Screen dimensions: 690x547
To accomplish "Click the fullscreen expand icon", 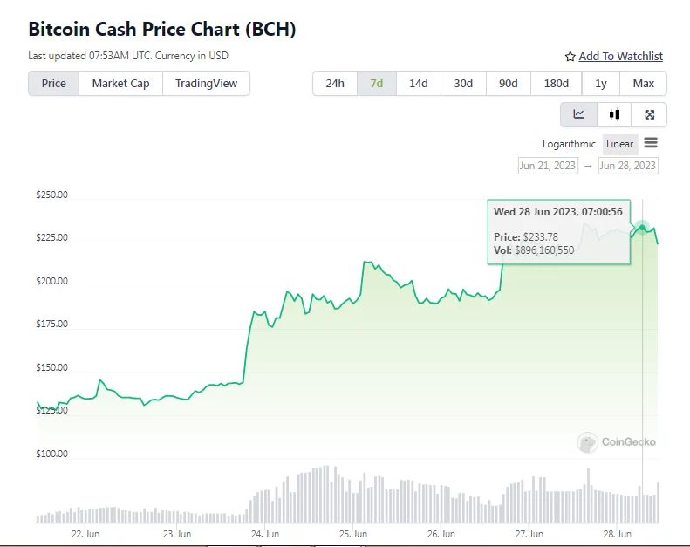I will point(649,114).
